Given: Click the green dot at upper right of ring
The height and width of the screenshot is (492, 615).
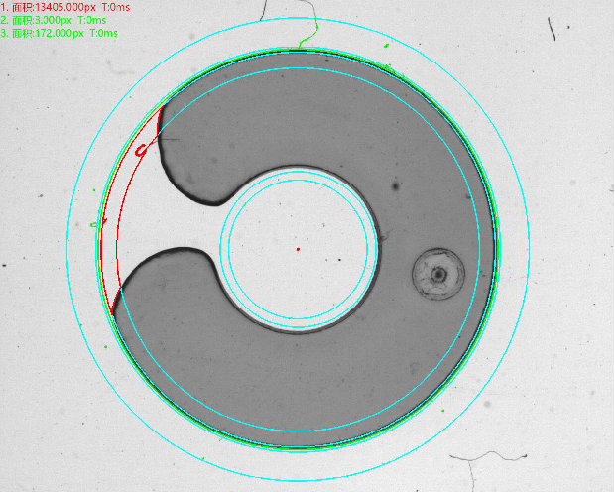Looking at the screenshot, I should point(385,47).
